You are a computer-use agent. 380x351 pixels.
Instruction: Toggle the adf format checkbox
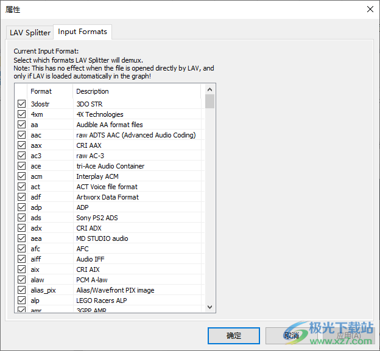tap(21, 197)
